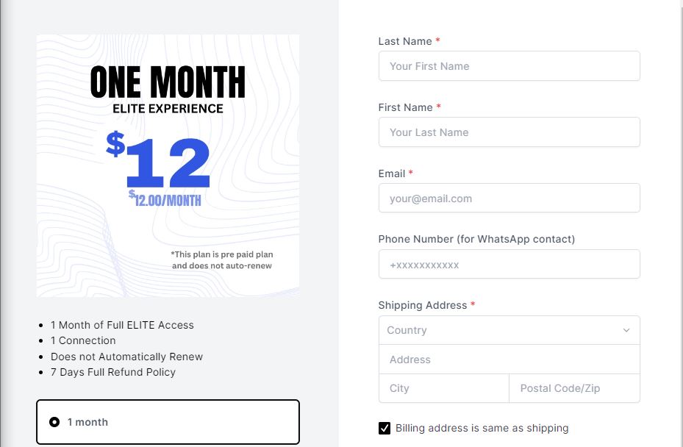Click the City field
The width and height of the screenshot is (683, 447).
click(x=444, y=388)
